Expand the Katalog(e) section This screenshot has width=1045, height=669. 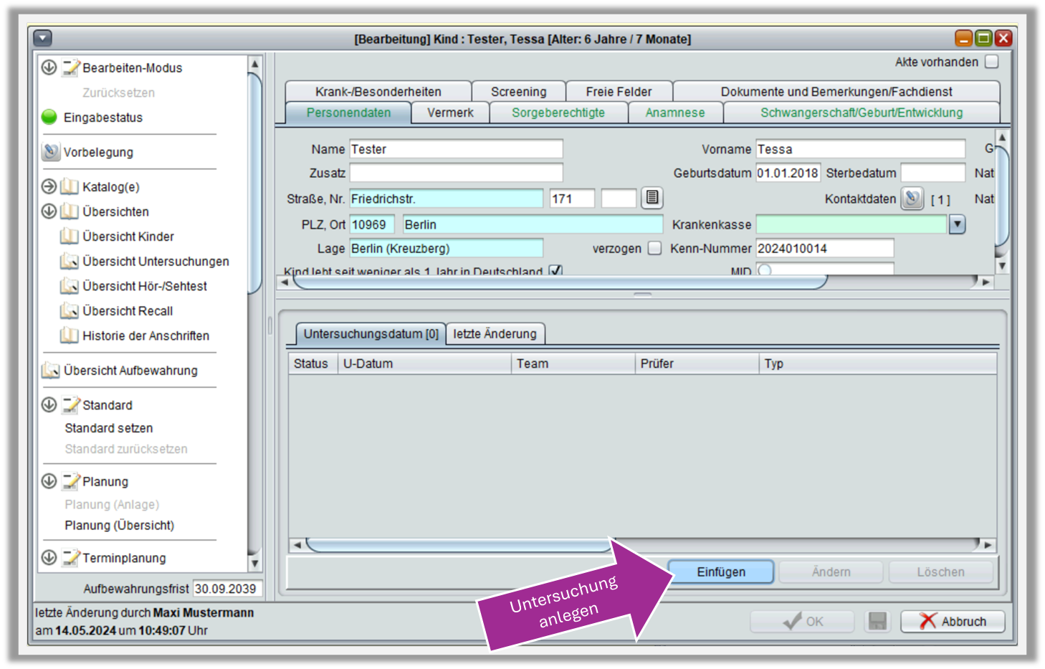[x=49, y=186]
